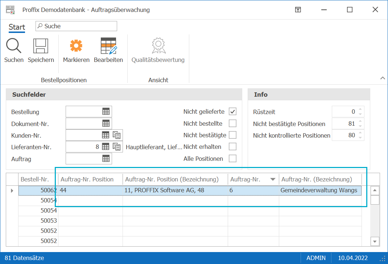Uncheck the Nicht gelieferte checkbox
Viewport: 388px width, 264px height.
point(232,112)
